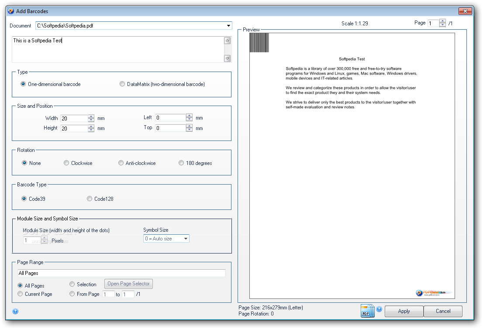483x329 pixels.
Task: Click the 'Scale 1:1.29' label
Action: click(x=355, y=24)
